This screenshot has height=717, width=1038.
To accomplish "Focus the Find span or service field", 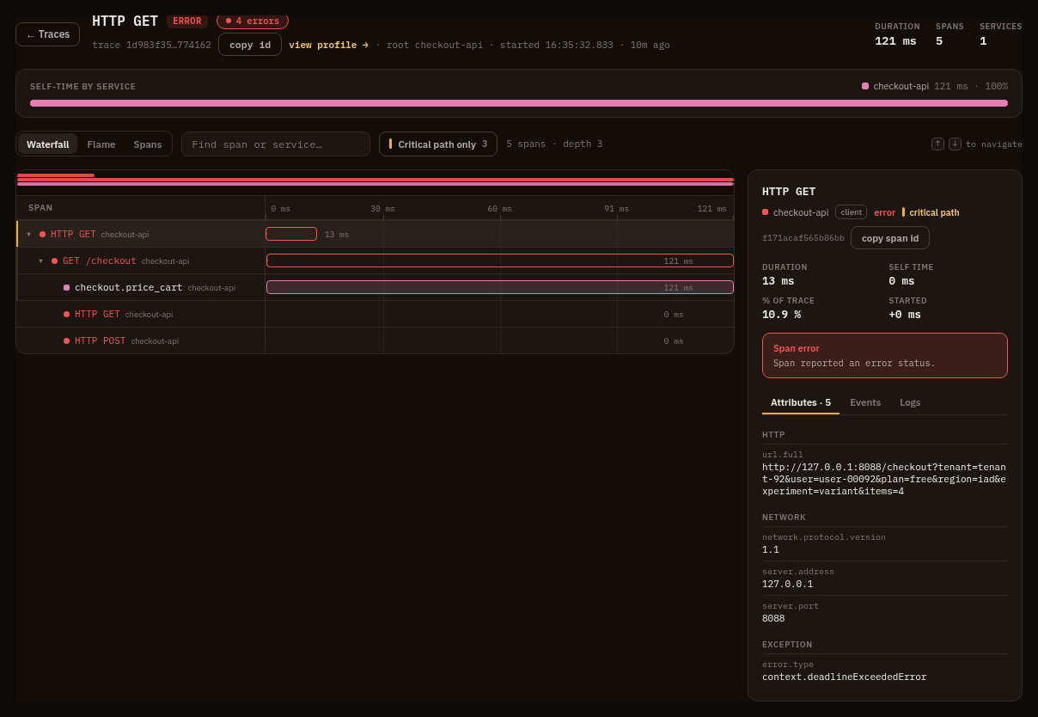I will 276,144.
